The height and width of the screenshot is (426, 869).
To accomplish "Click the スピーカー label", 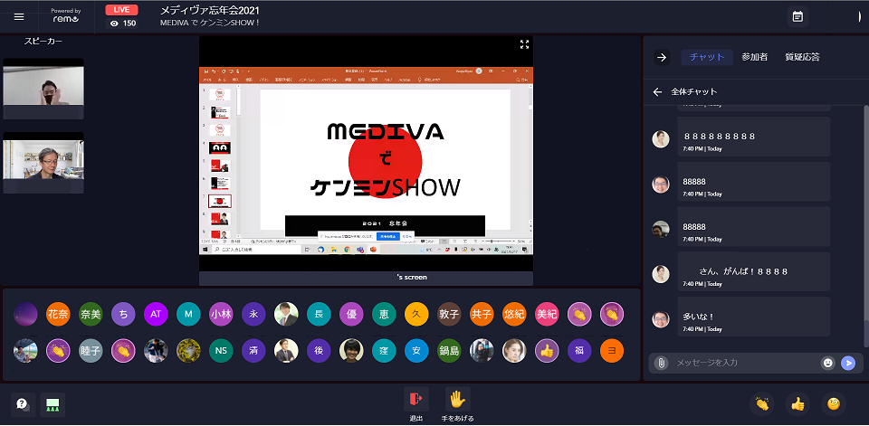I will coord(43,41).
